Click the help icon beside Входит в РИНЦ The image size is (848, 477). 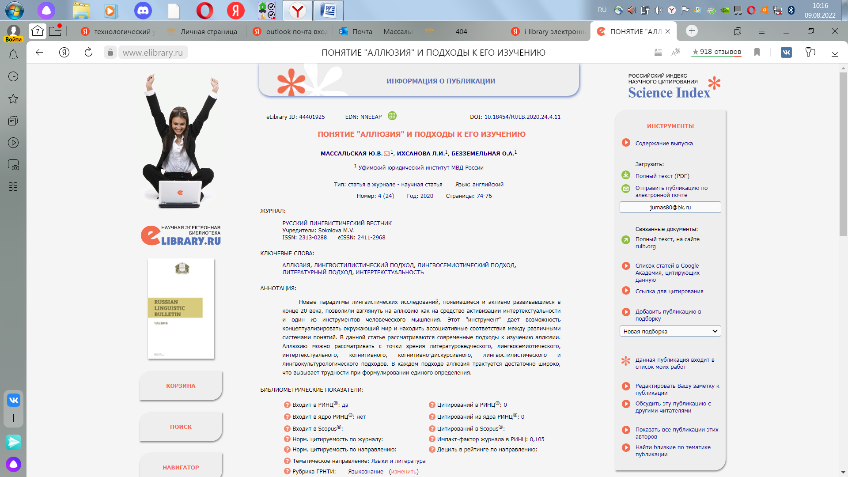coord(287,405)
